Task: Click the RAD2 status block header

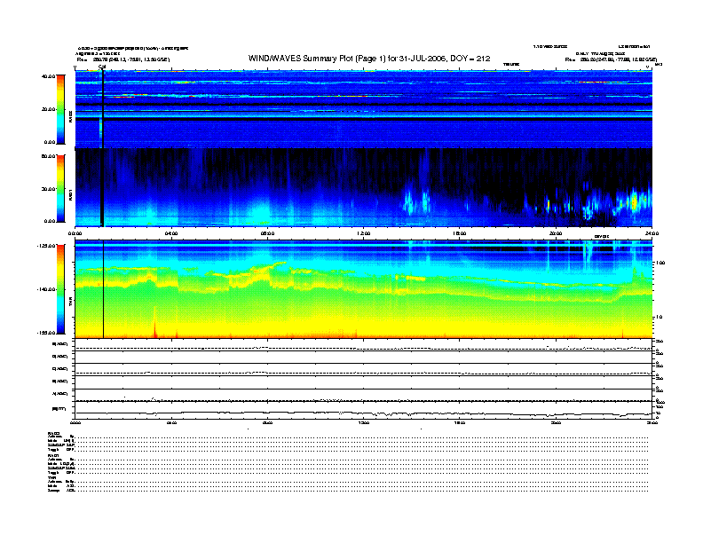Action: click(54, 433)
